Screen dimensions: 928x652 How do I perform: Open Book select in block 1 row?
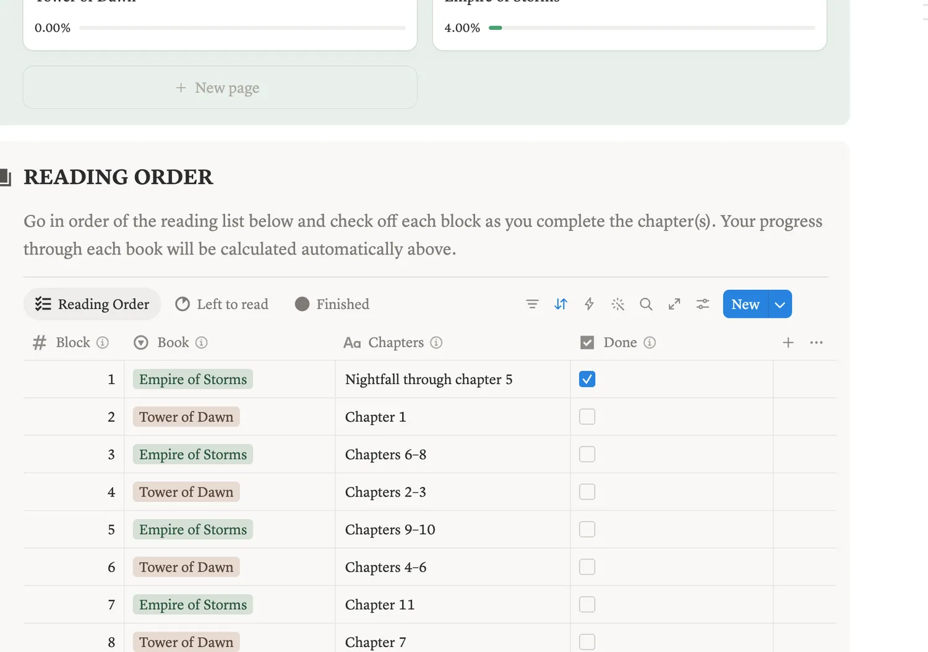pyautogui.click(x=193, y=379)
